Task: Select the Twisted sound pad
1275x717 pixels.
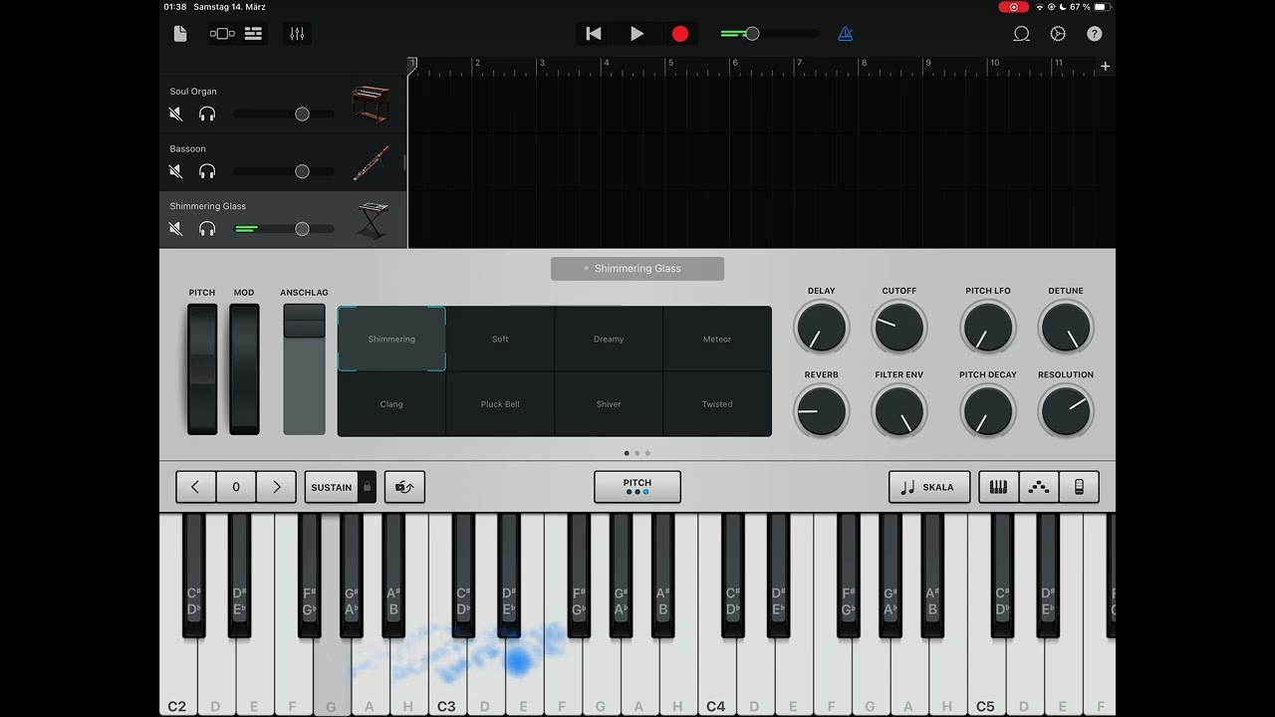Action: coord(717,404)
